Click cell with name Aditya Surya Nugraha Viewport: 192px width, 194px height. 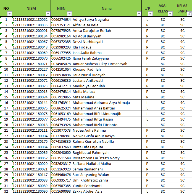pyautogui.click(x=107, y=20)
